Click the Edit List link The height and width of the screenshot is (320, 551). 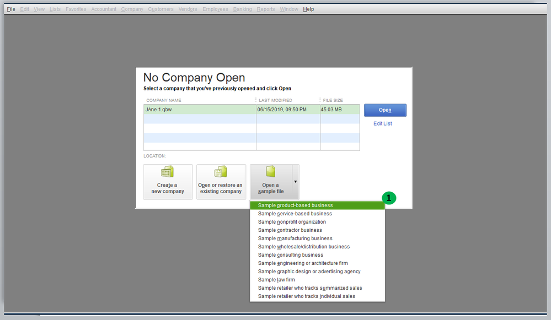pyautogui.click(x=382, y=123)
